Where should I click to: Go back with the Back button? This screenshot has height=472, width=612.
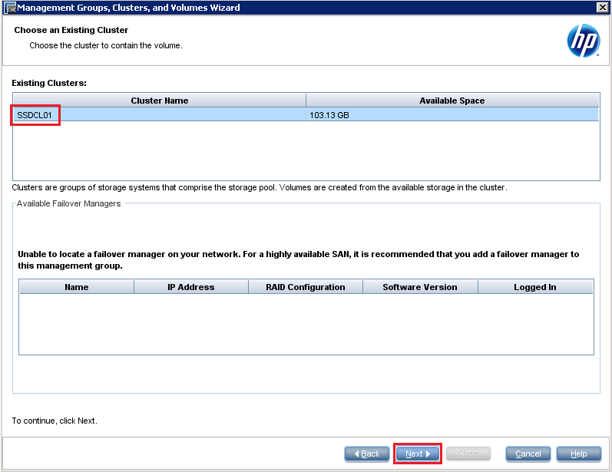click(x=366, y=454)
